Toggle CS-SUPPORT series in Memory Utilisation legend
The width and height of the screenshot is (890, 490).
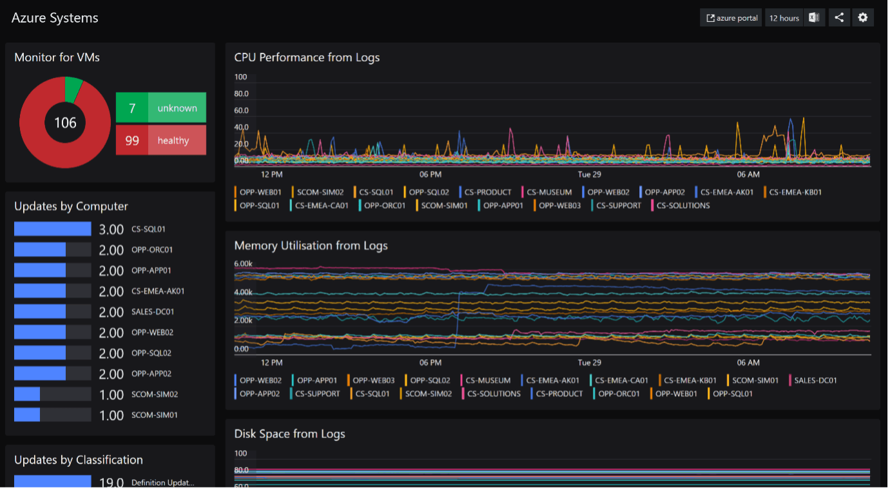pyautogui.click(x=316, y=393)
